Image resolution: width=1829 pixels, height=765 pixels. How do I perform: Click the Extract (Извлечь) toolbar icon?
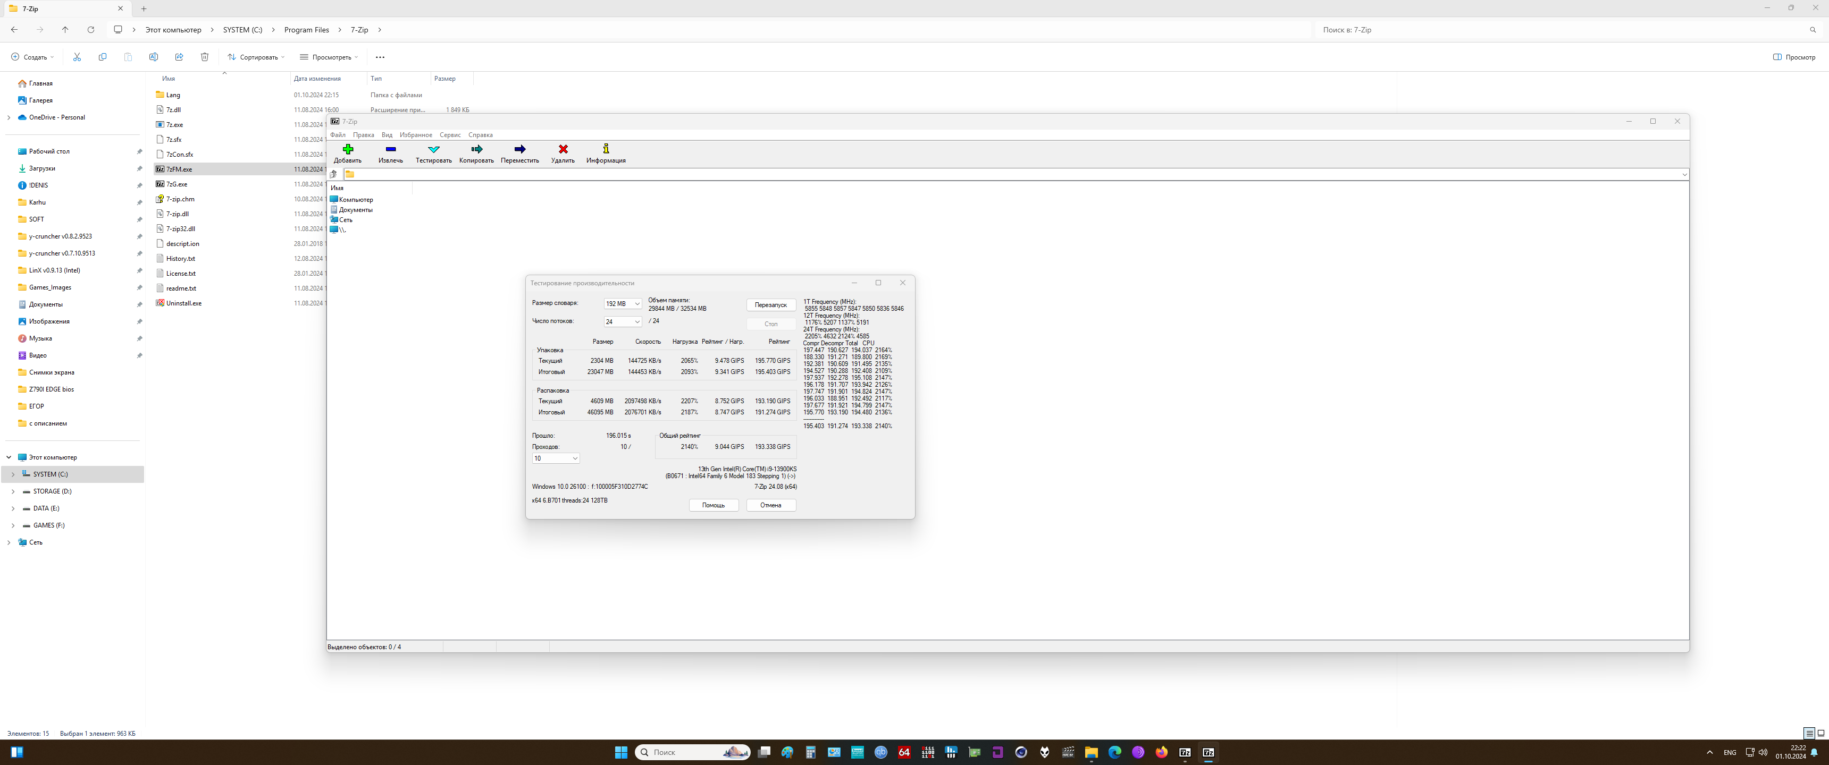click(390, 150)
